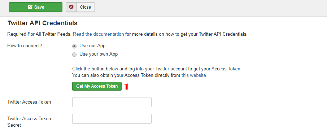Click Get My Access Token button

click(x=97, y=86)
